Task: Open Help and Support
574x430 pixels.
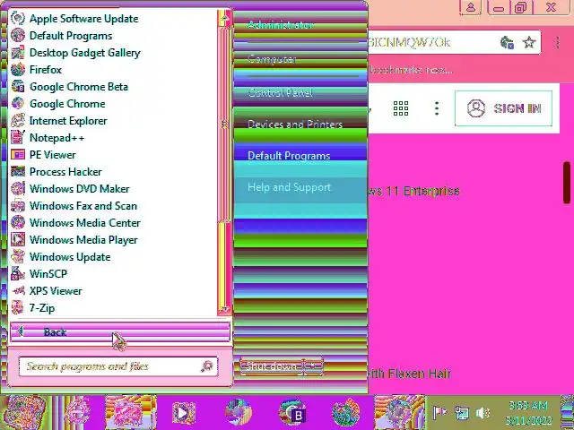Action: coord(289,187)
